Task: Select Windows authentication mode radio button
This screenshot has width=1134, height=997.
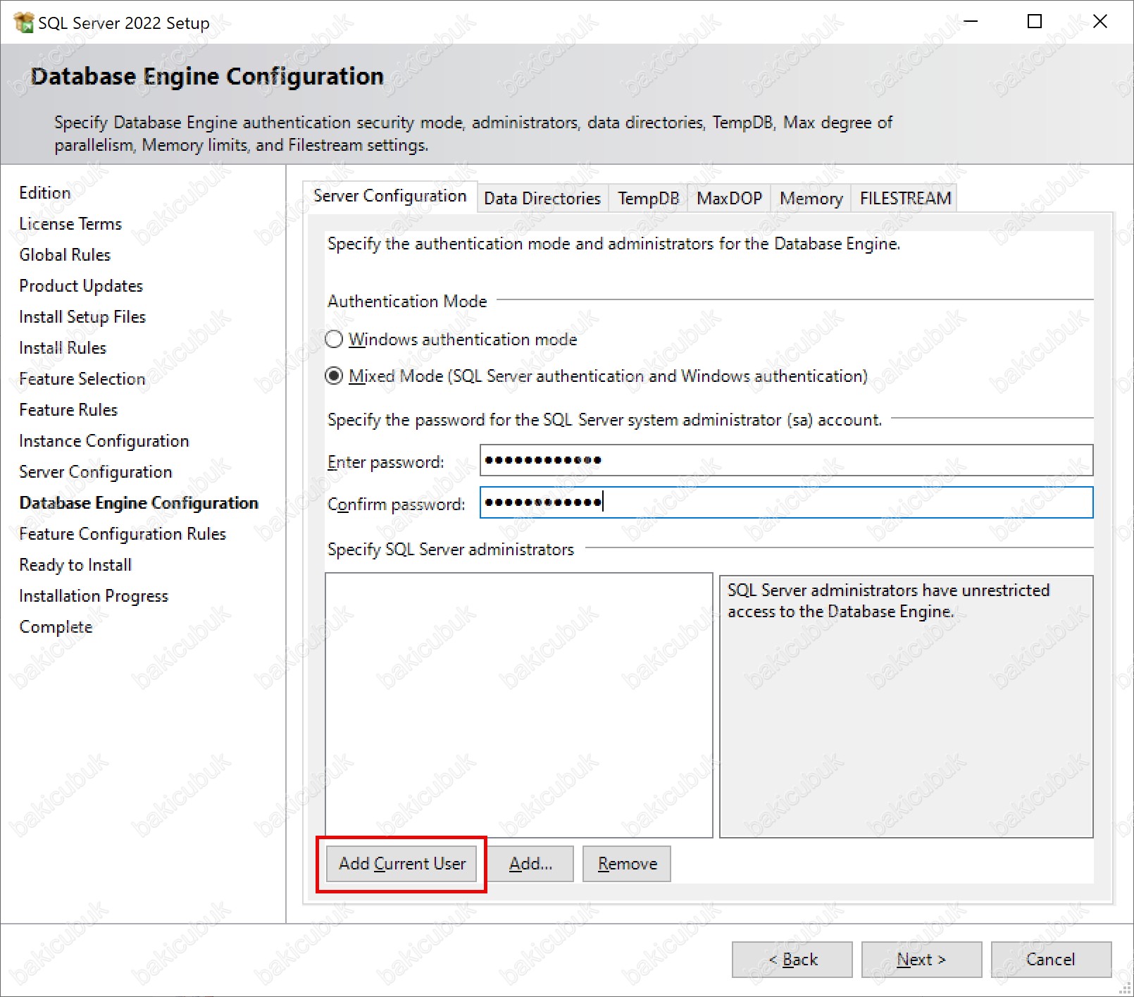Action: click(334, 340)
